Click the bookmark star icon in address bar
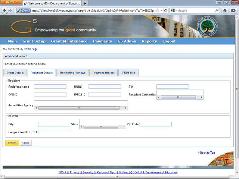 tap(158, 10)
